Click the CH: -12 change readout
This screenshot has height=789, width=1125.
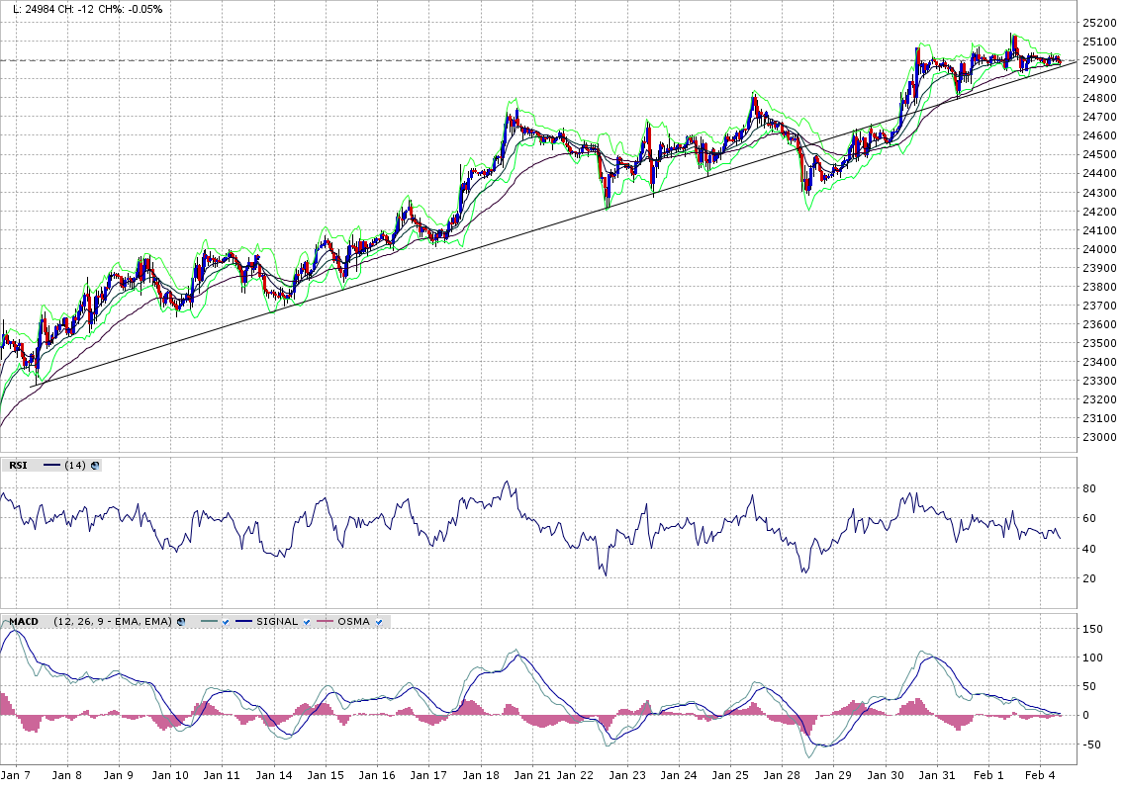pyautogui.click(x=76, y=9)
